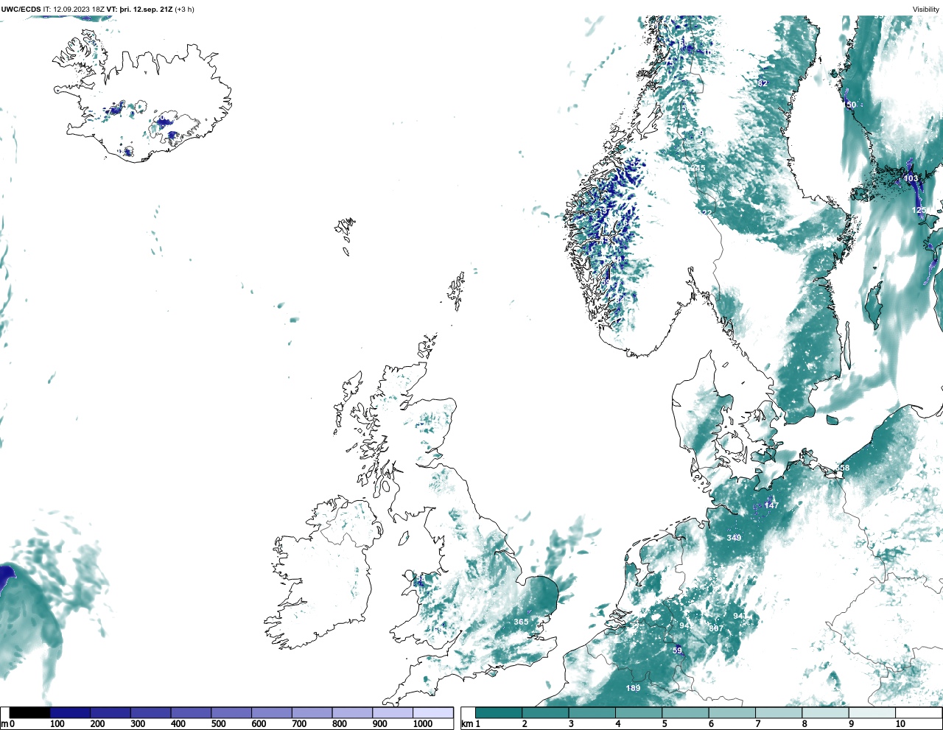
Task: Choose the 400–500 m legend swatch
Action: tap(191, 713)
